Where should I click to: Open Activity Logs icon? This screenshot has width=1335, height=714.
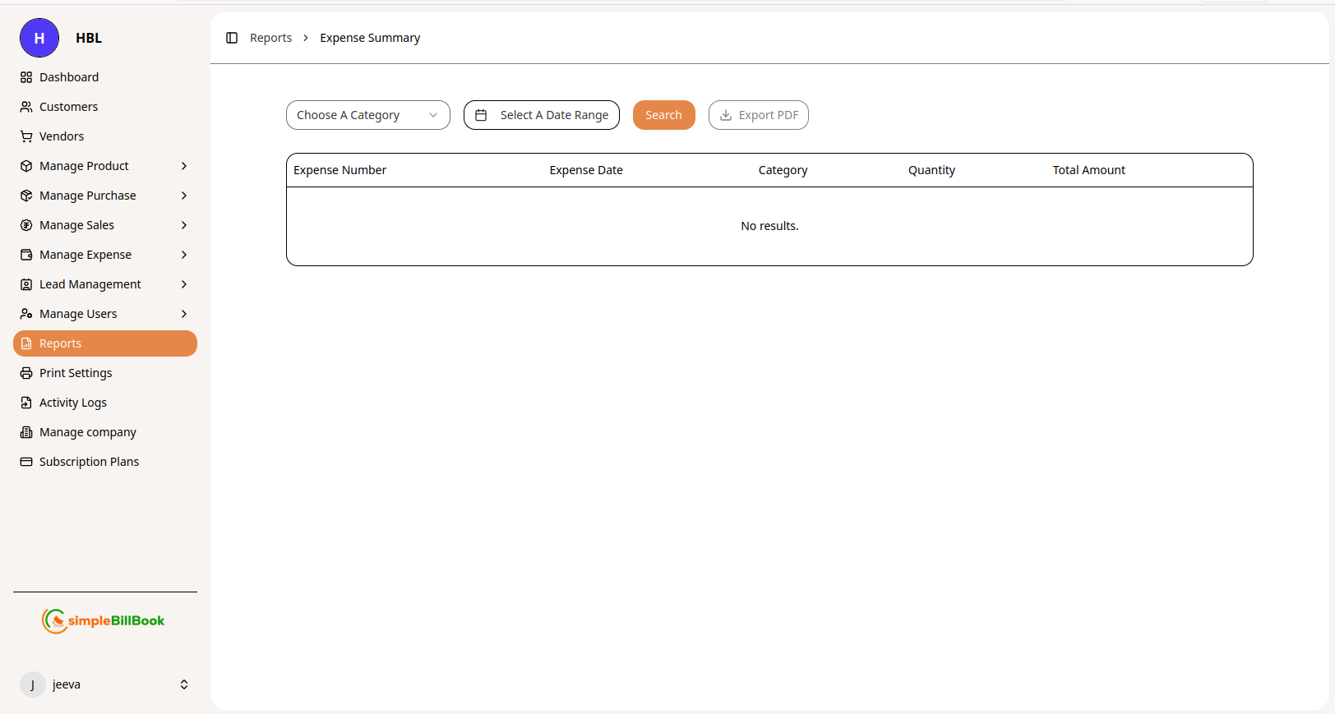click(26, 403)
